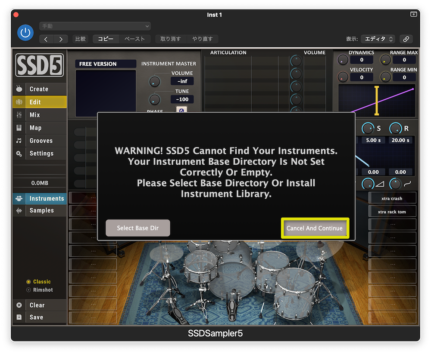The height and width of the screenshot is (354, 431).
Task: Open the 手動 preset dropdown
Action: (x=95, y=26)
